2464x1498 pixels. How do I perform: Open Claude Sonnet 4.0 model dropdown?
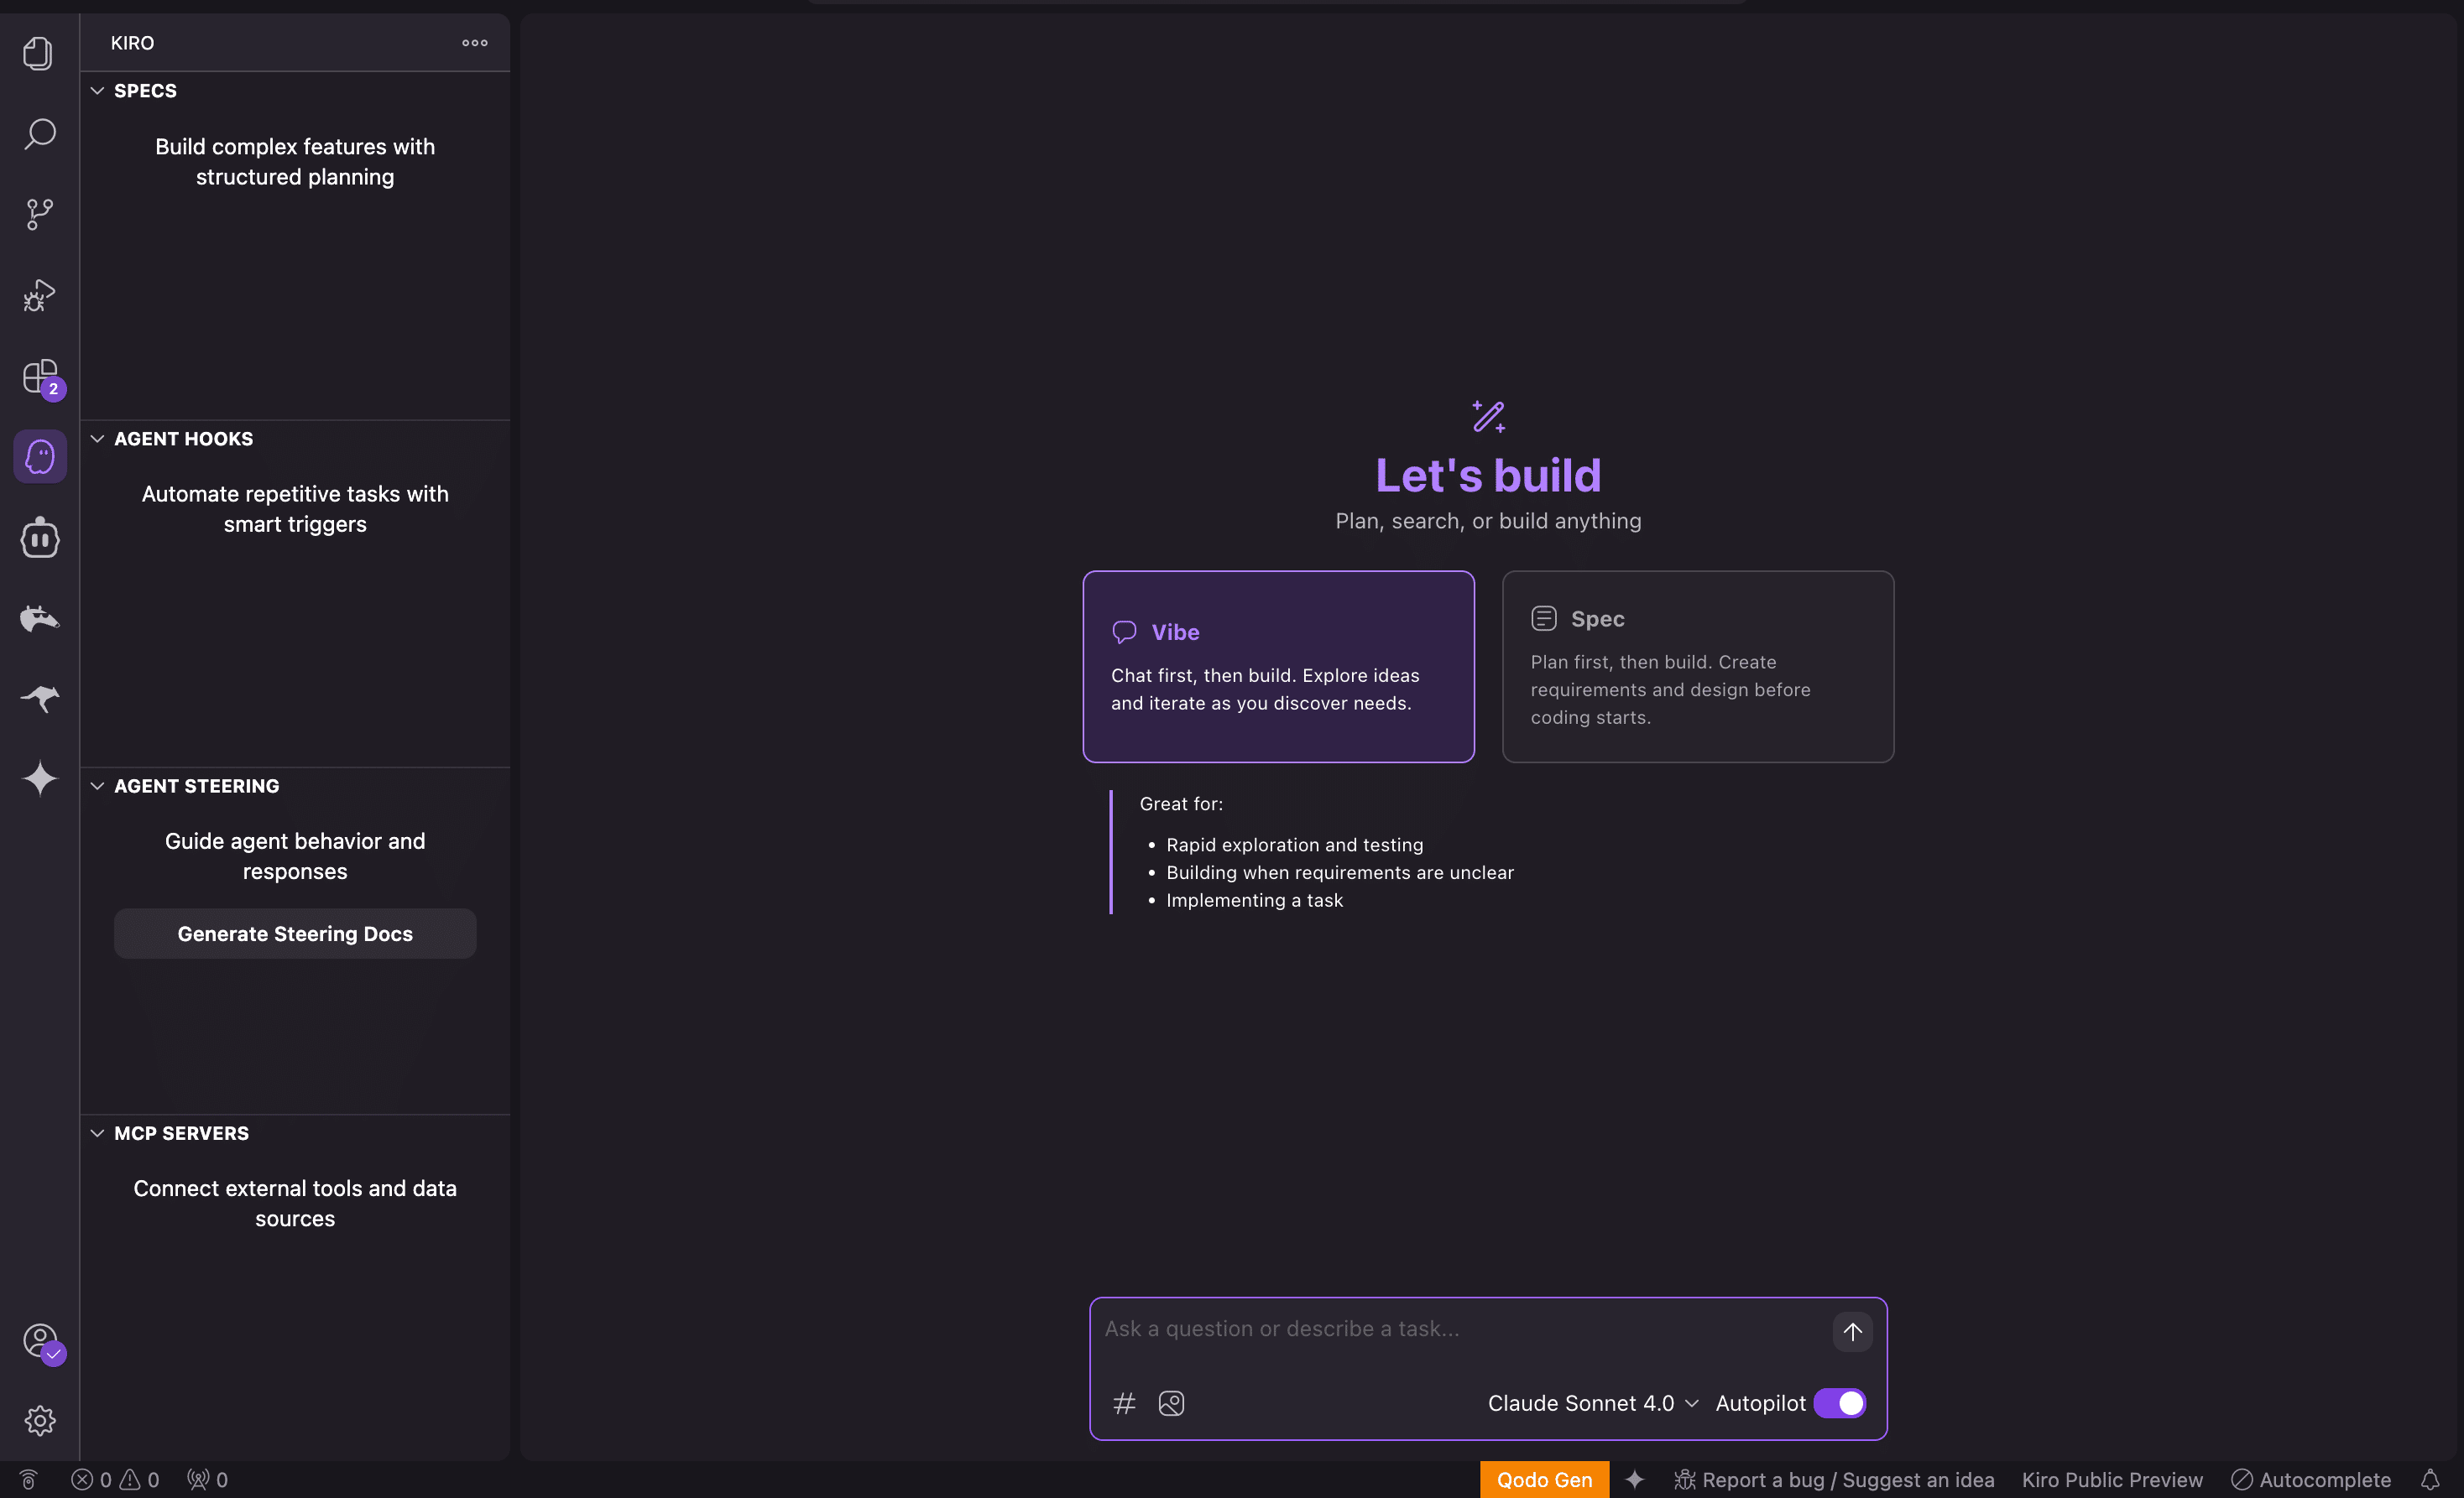point(1592,1403)
